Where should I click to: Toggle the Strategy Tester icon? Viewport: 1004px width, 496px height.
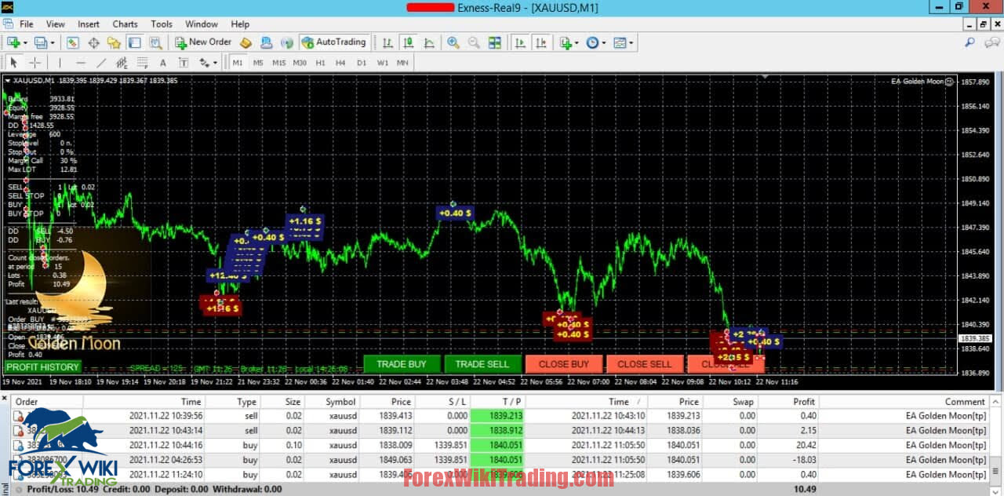155,42
